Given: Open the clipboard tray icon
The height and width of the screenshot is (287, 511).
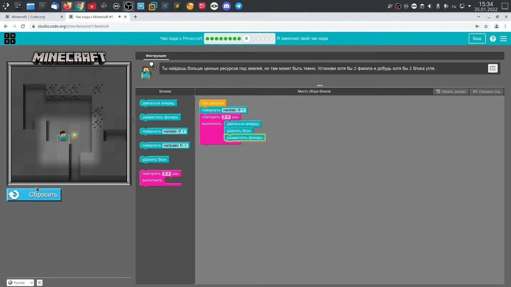Looking at the screenshot, I should pyautogui.click(x=422, y=6).
